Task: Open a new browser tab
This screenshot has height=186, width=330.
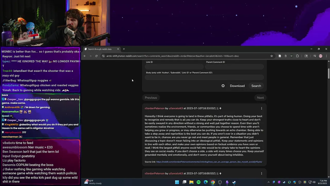Action: pos(124,49)
